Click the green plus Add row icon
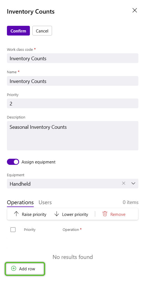The height and width of the screenshot is (290, 145). [14, 268]
